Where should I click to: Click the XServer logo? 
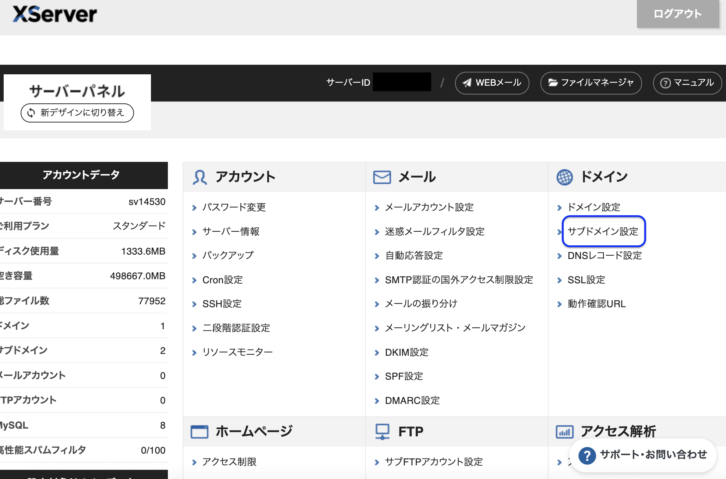(54, 14)
